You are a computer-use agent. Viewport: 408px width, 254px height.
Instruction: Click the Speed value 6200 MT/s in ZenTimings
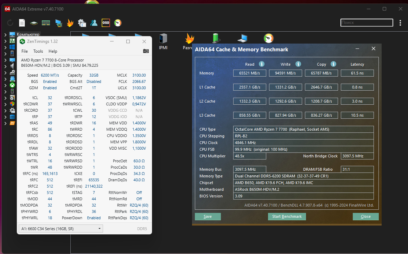[x=50, y=75]
